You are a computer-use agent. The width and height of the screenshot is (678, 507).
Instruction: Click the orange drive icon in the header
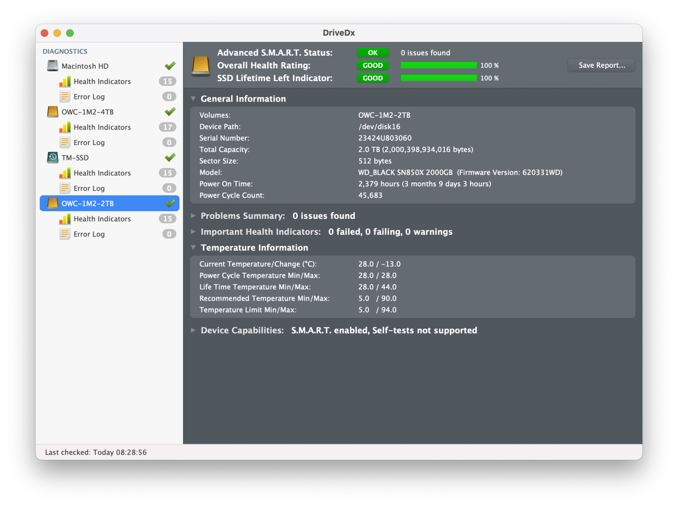[201, 65]
